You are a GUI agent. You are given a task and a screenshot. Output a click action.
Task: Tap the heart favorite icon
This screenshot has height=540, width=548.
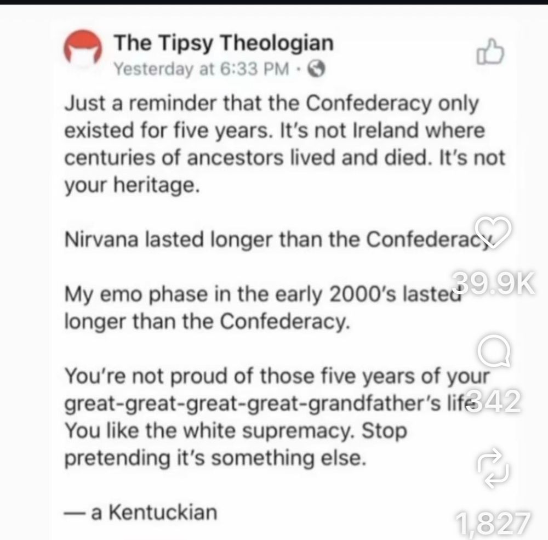(x=493, y=231)
